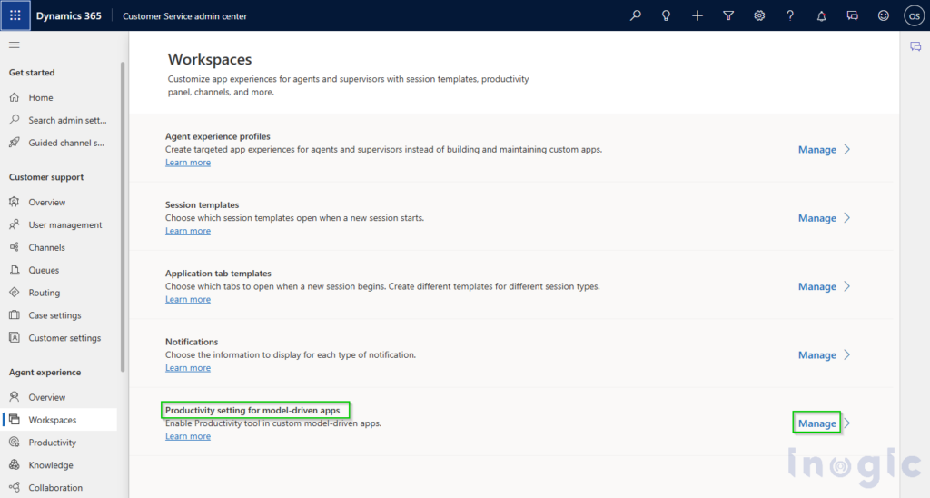This screenshot has width=930, height=498.
Task: Open the OS user account avatar
Action: point(914,15)
